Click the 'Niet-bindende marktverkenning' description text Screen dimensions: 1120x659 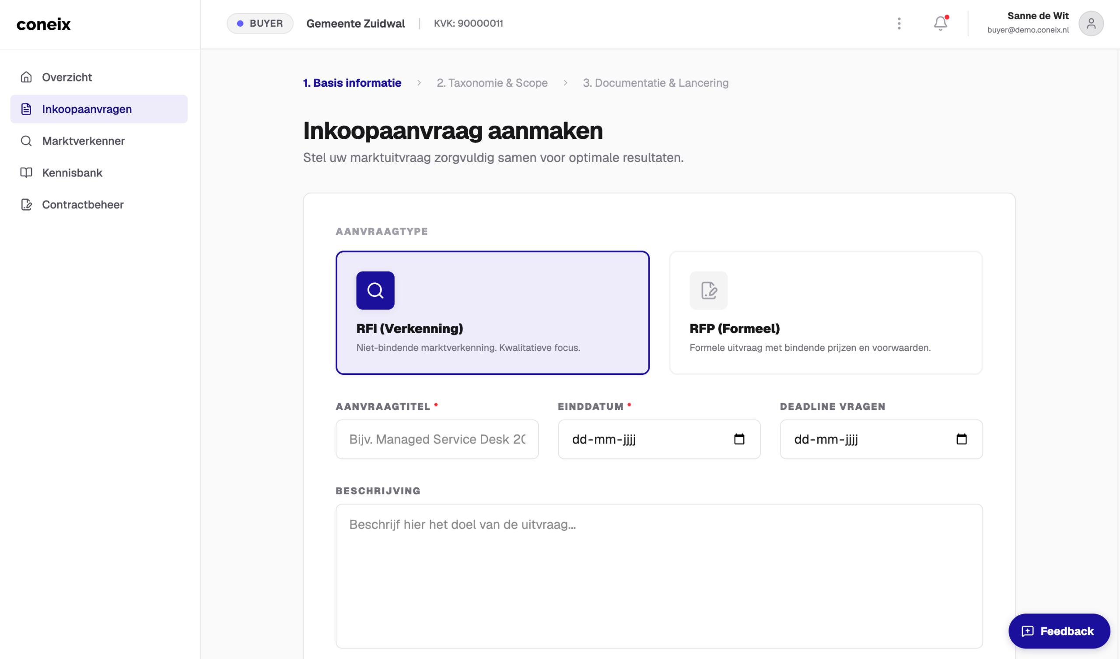tap(468, 348)
